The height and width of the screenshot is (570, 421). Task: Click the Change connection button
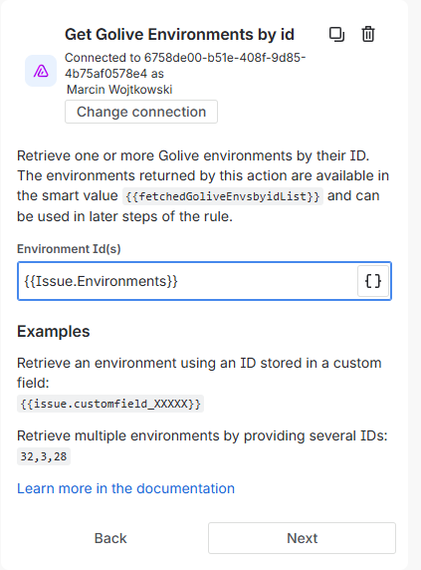pyautogui.click(x=141, y=112)
